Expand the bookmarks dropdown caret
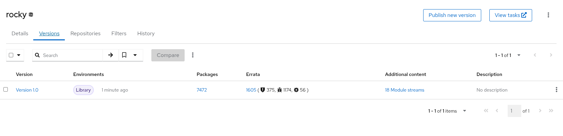The width and height of the screenshot is (563, 136). pyautogui.click(x=135, y=55)
